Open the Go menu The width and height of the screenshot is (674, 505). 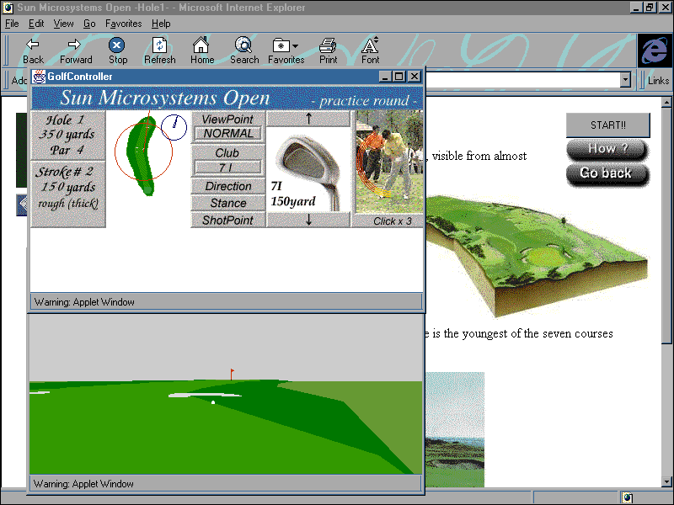click(x=89, y=24)
